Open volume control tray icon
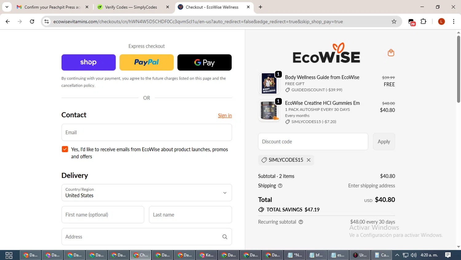Viewport: 461px width, 260px height. 414,255
